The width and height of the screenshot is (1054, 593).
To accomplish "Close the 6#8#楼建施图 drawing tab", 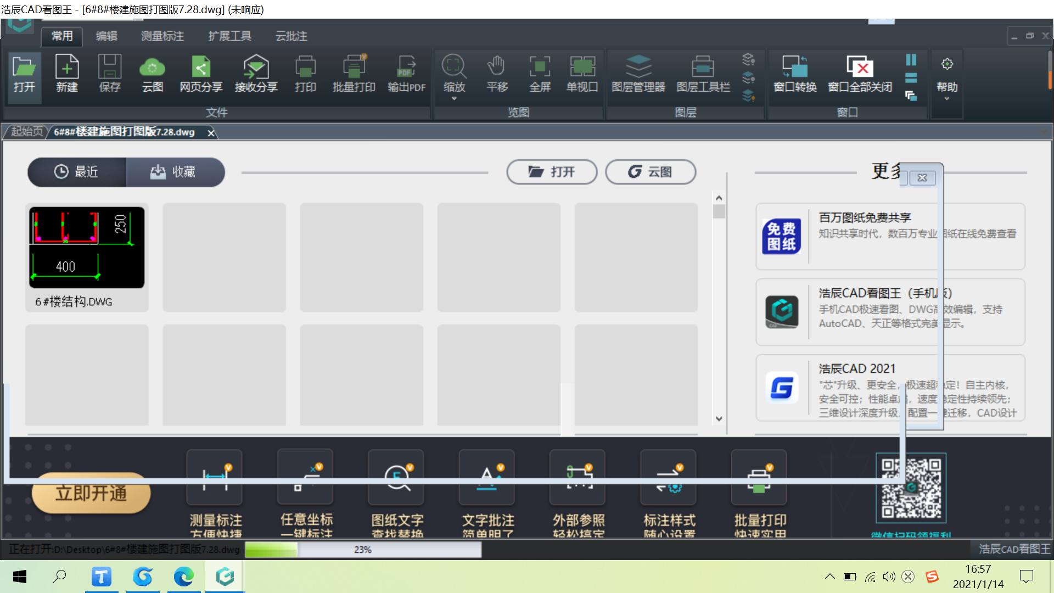I will pos(211,133).
